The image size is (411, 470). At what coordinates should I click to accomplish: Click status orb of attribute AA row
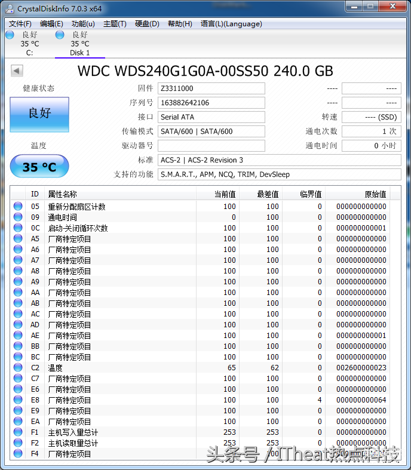point(18,292)
